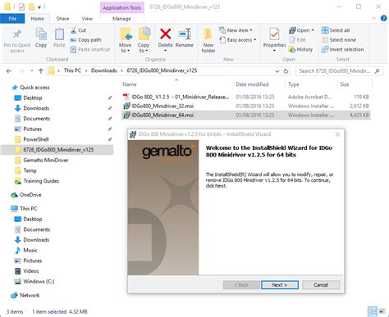Click the Paste clipboard icon

click(x=59, y=38)
